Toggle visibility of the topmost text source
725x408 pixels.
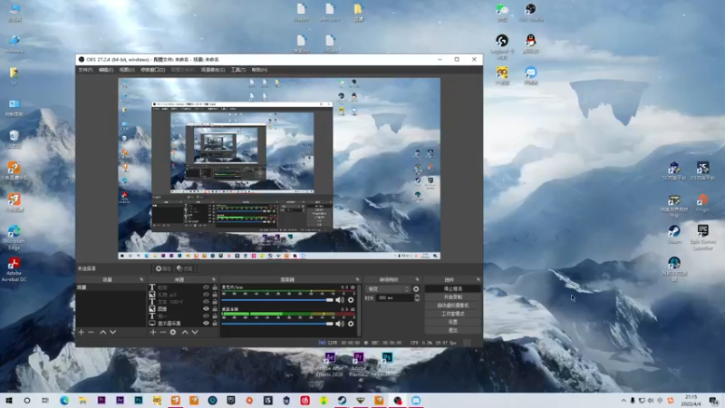[x=207, y=287]
